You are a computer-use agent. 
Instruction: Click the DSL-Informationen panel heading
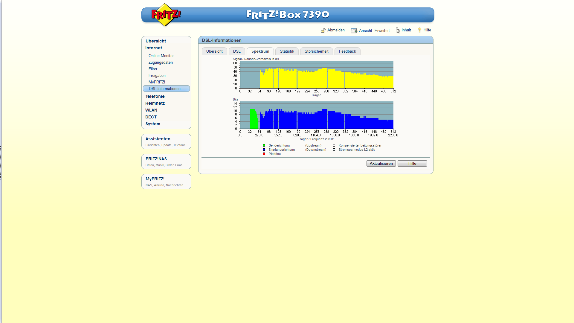(222, 40)
